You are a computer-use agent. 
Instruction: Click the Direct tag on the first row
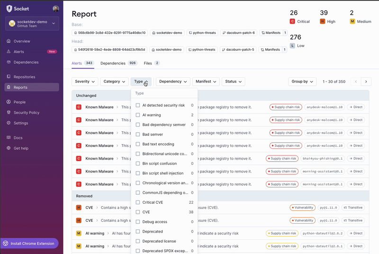[x=356, y=107]
